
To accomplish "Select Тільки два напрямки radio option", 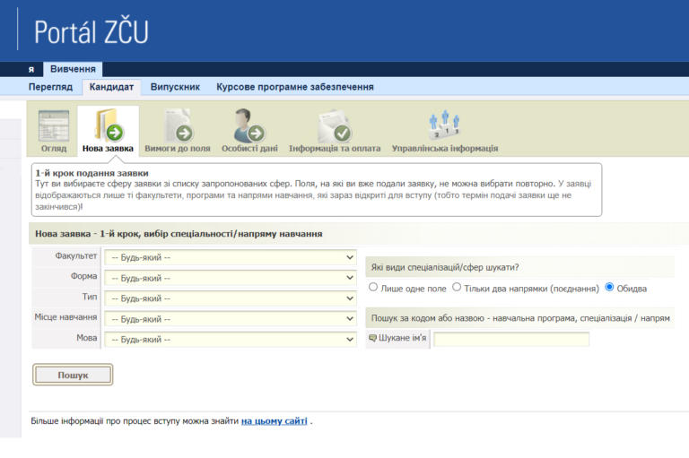I will pos(457,288).
